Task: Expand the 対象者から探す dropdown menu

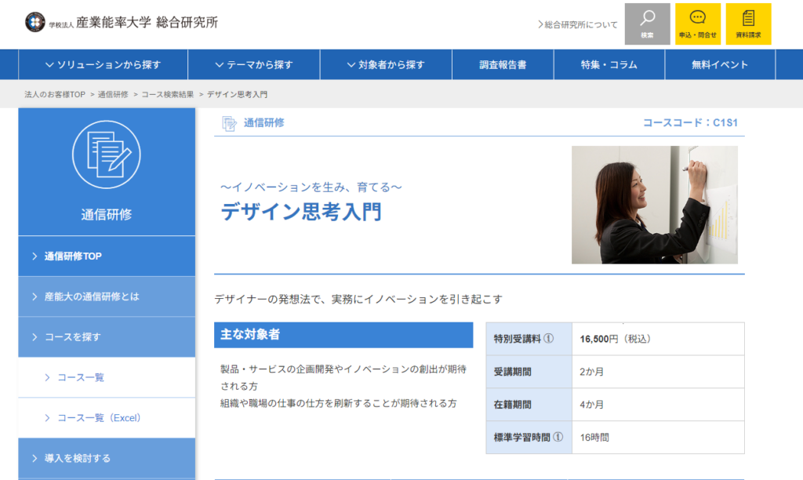Action: 386,65
